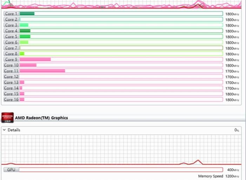Click the Core 10 label
The height and width of the screenshot is (180, 246).
tap(11, 65)
